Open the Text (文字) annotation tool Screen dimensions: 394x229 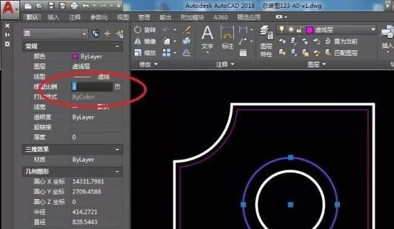207,38
